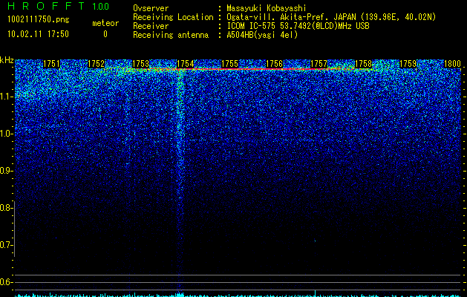Click the Ovserver field label
Image resolution: width=467 pixels, height=297 pixels.
[151, 8]
